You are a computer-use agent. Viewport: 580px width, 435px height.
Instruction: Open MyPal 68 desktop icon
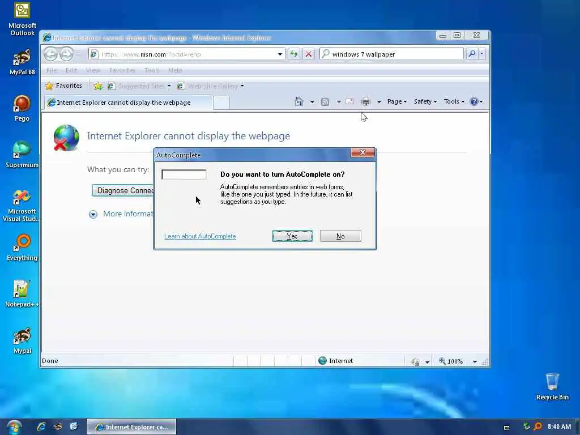coord(22,62)
